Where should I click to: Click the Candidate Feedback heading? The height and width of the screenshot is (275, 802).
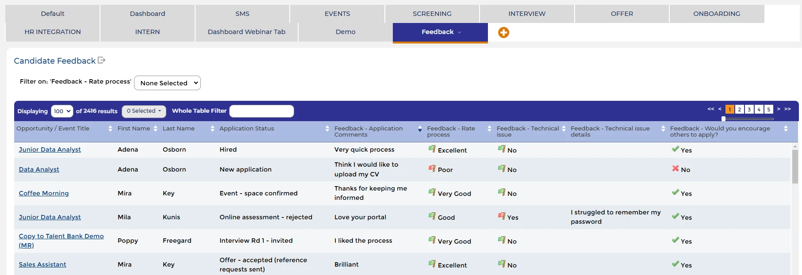[x=55, y=61]
